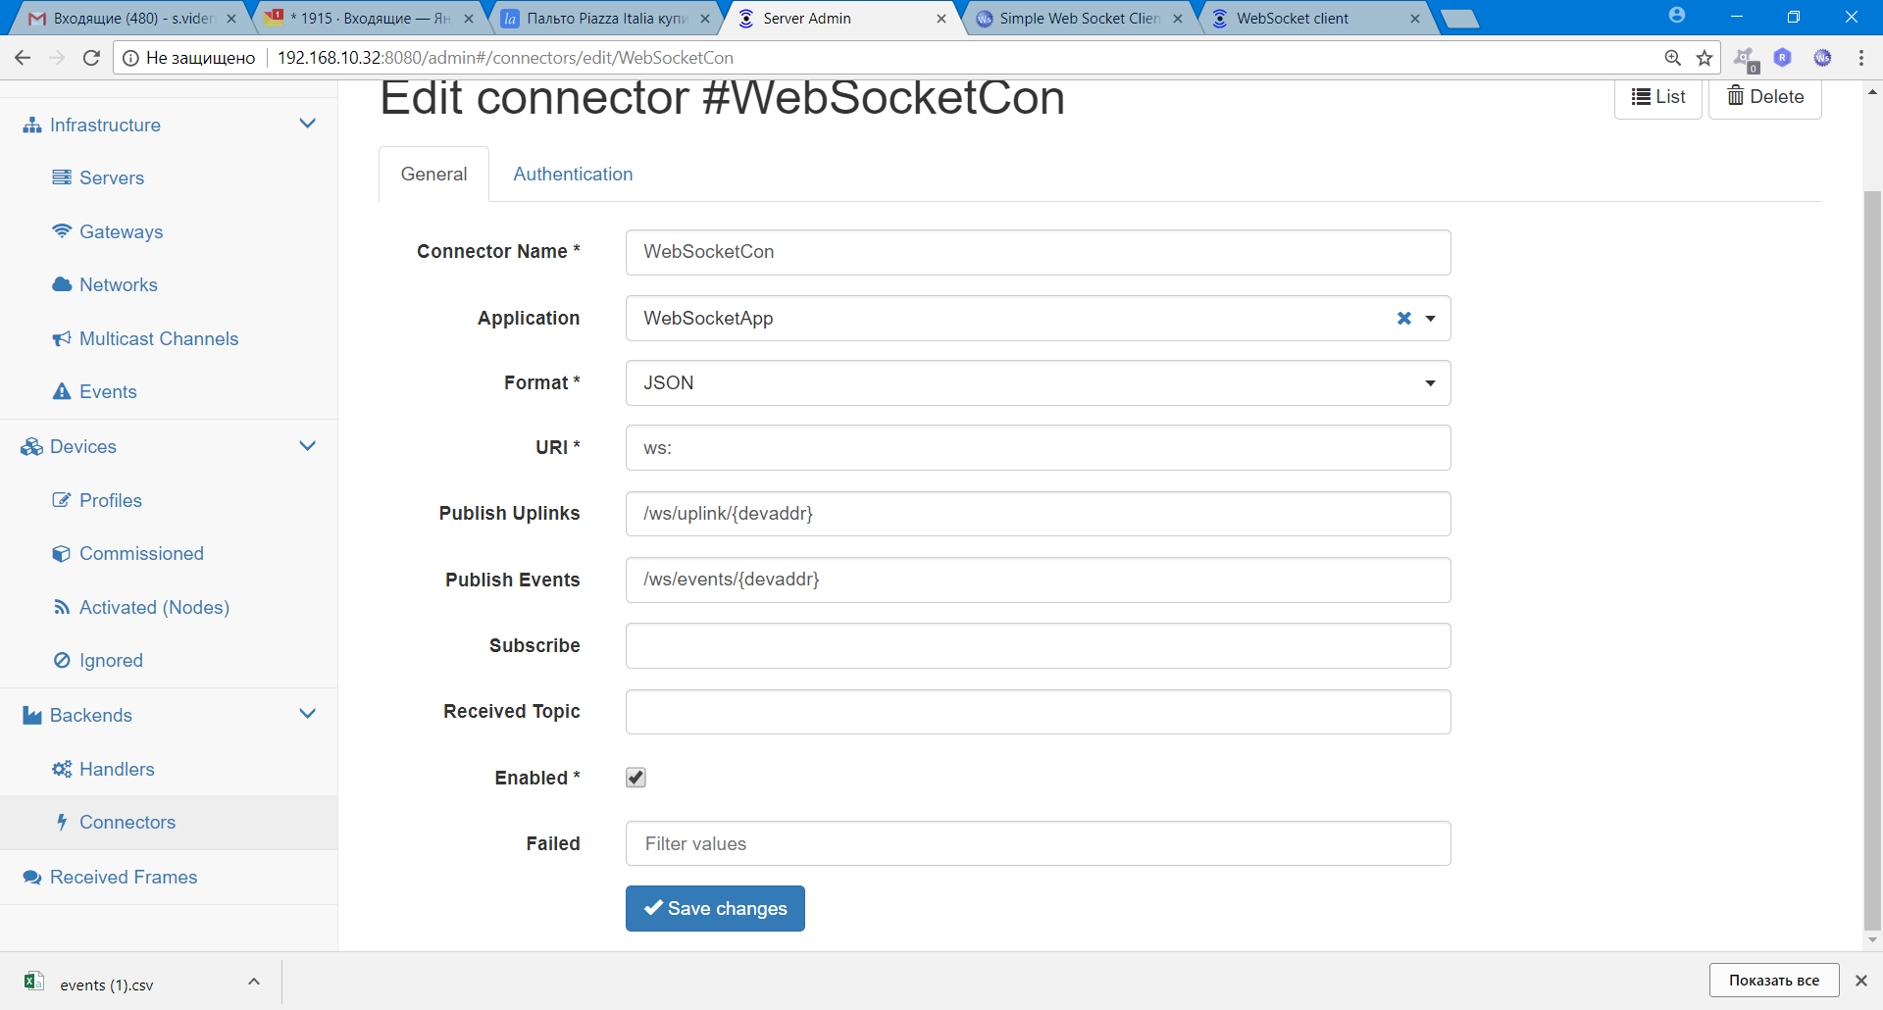Save the connector changes
The width and height of the screenshot is (1883, 1010).
715,908
